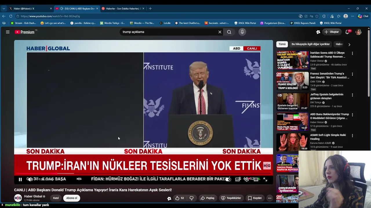Click the YouTube search magnifier button

point(229,32)
